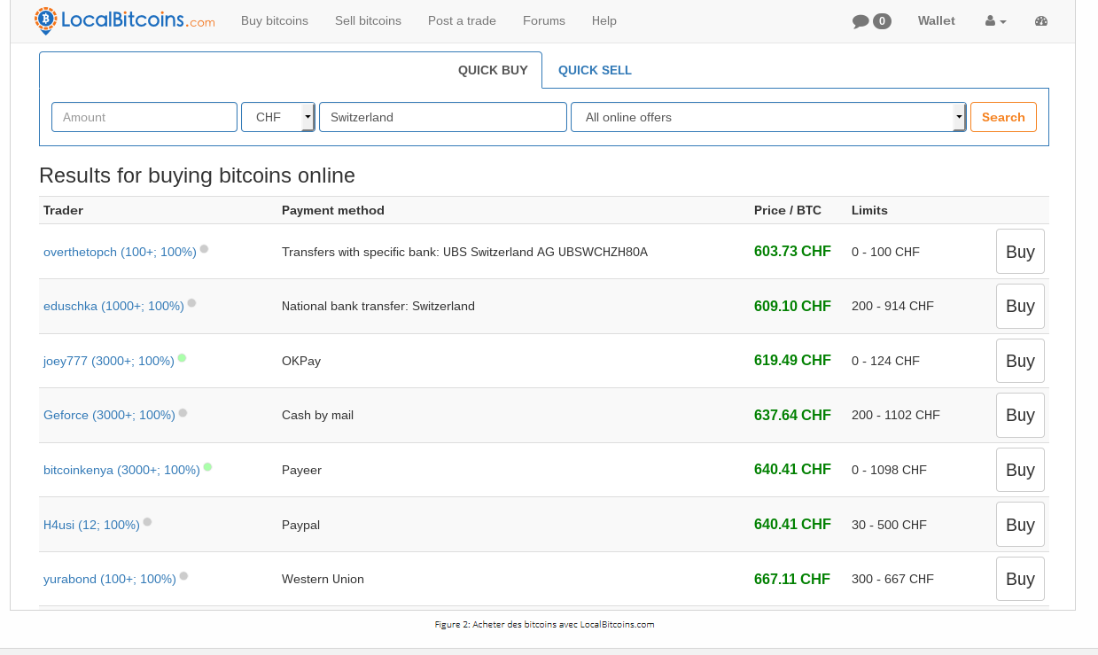
Task: Buy the Paypal offer from H4usi
Action: tap(1020, 525)
